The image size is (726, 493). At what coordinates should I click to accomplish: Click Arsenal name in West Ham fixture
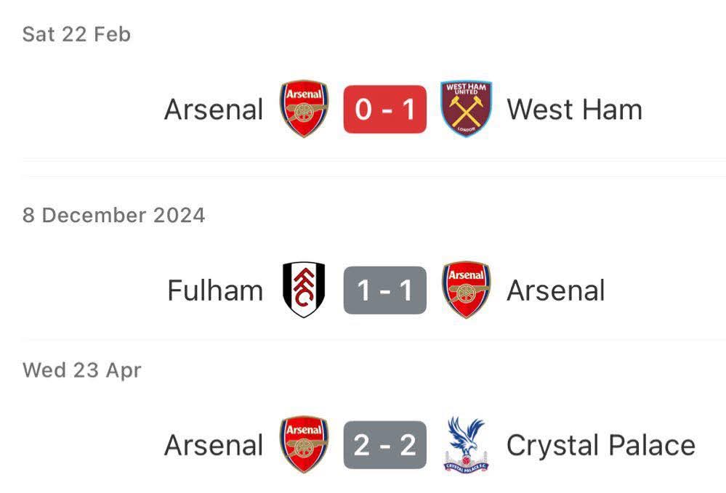click(x=214, y=110)
